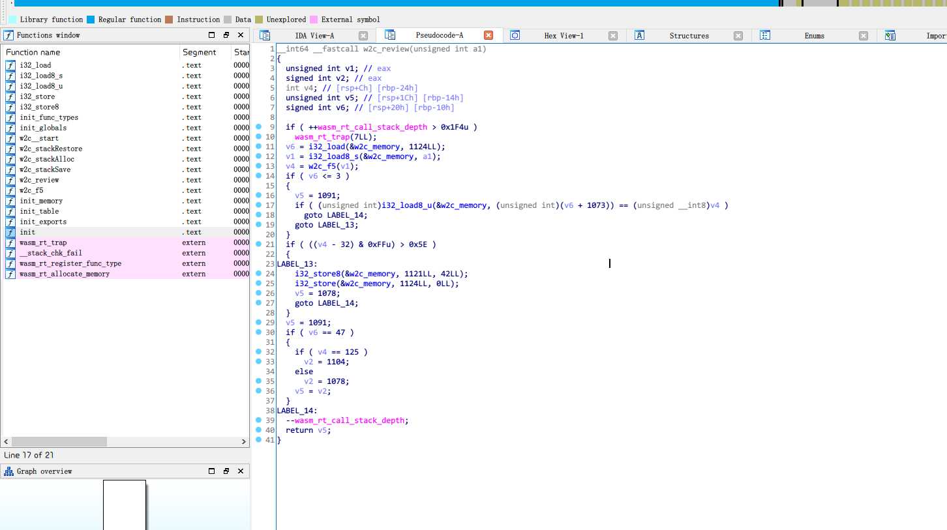Close the Enums tab
This screenshot has width=947, height=530.
864,36
